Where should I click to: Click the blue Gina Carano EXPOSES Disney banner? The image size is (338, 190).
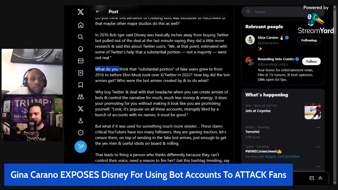[x=148, y=174]
